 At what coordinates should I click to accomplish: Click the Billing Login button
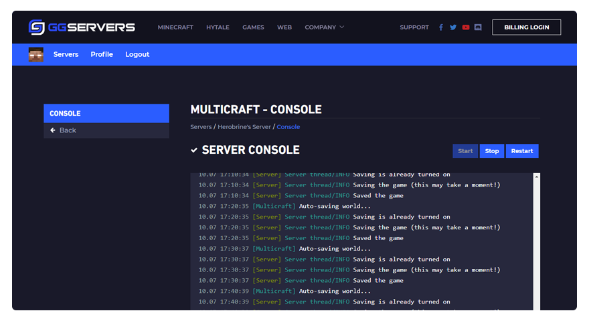tap(527, 27)
